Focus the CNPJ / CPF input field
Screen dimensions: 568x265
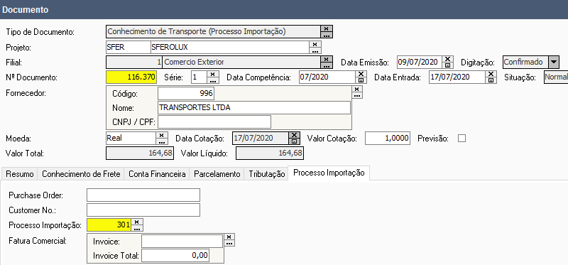(x=214, y=121)
